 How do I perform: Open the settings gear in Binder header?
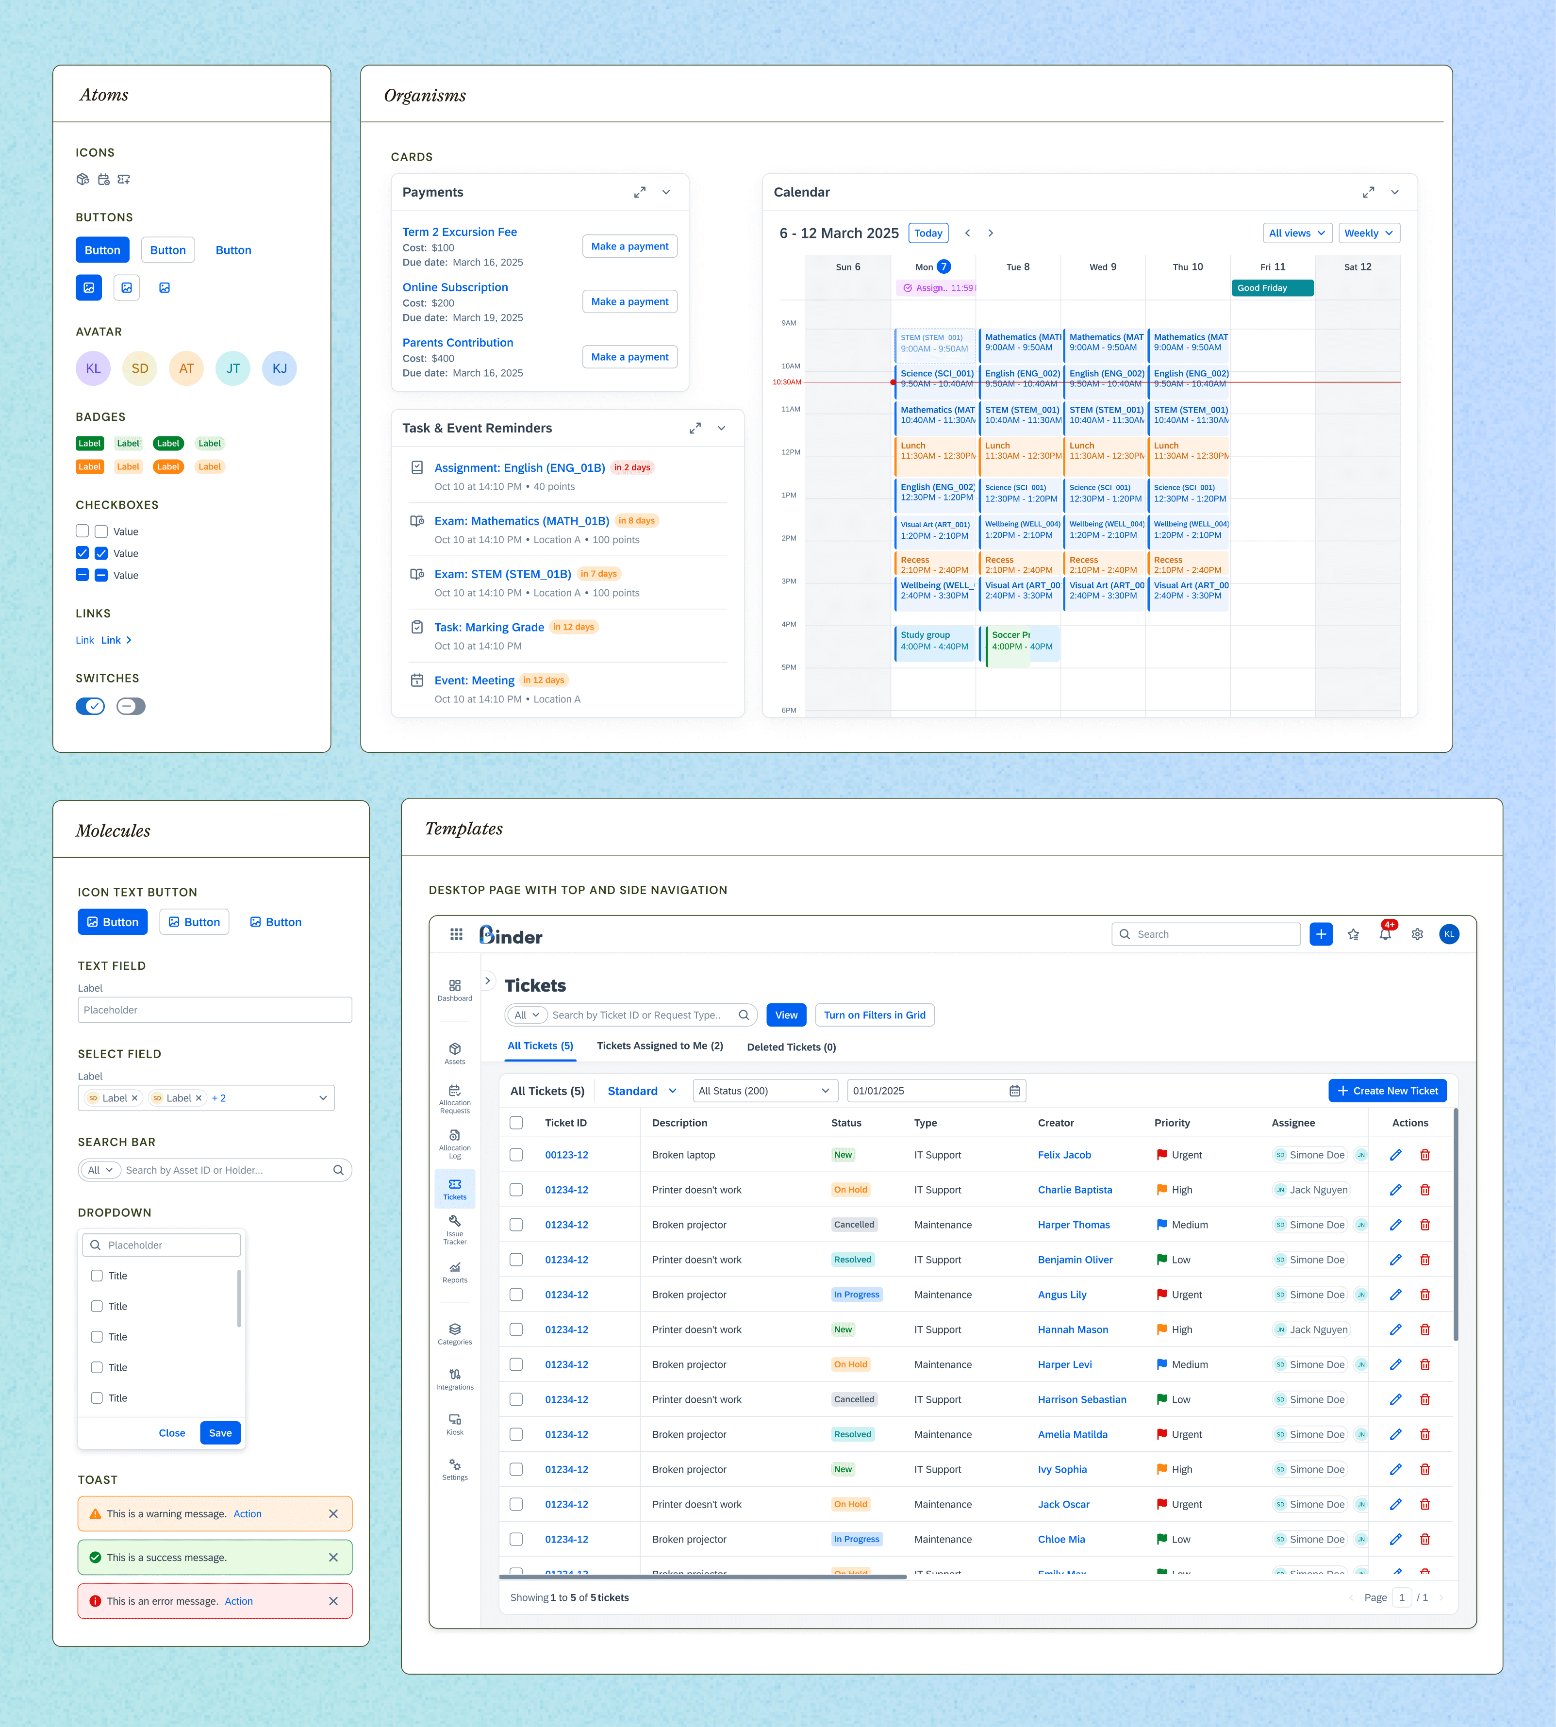(1418, 934)
